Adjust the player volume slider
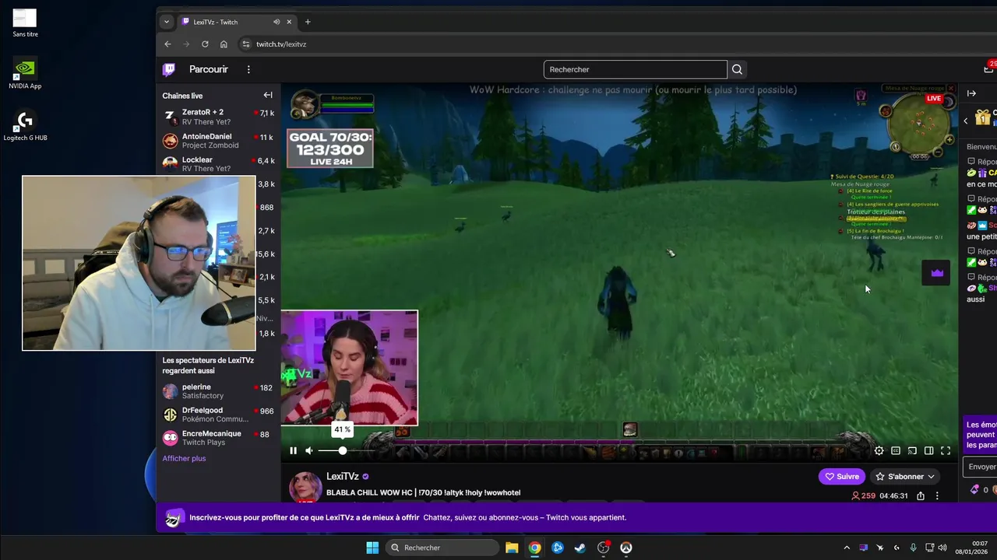997x560 pixels. coord(343,450)
